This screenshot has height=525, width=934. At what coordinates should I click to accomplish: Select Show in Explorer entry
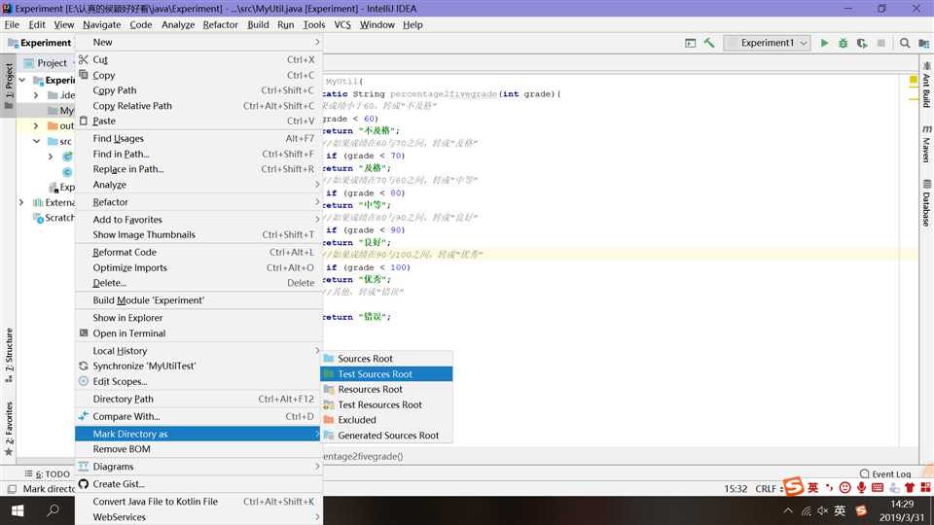pyautogui.click(x=198, y=318)
